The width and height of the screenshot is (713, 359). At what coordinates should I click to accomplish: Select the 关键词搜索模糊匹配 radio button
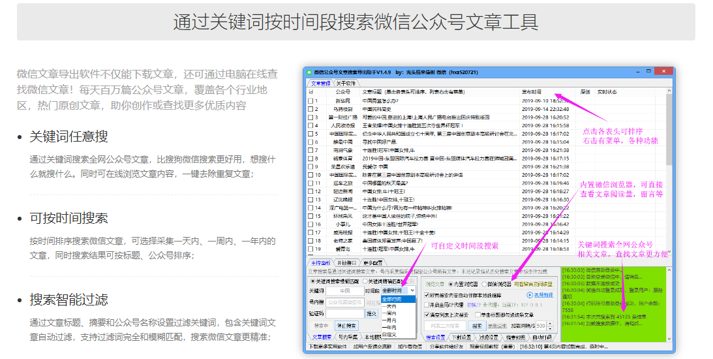coord(312,281)
